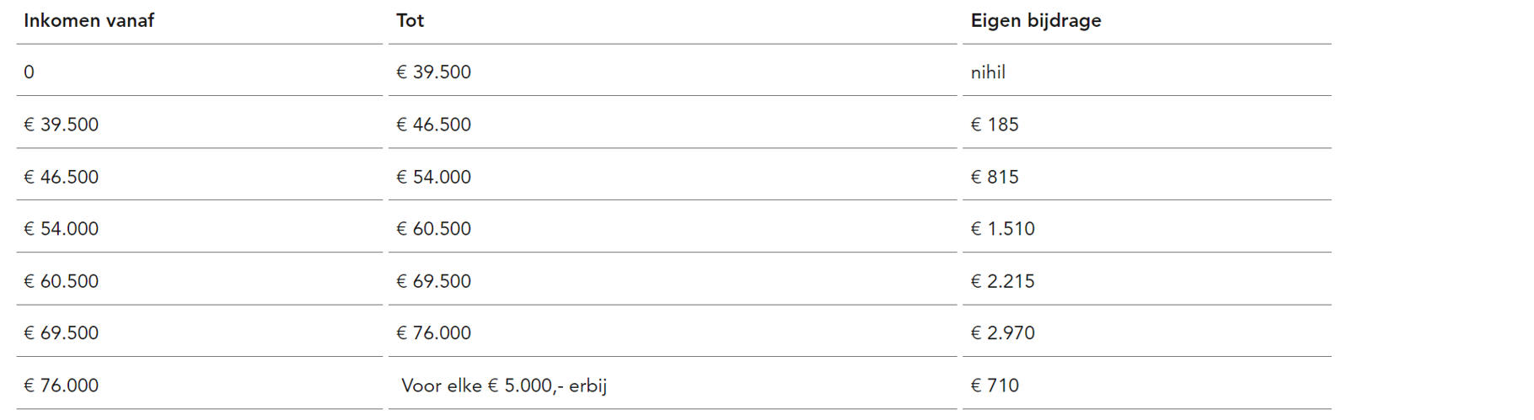
Task: Select € 46.500 in the 'Inkomen vanaf' column
Action: click(x=62, y=177)
